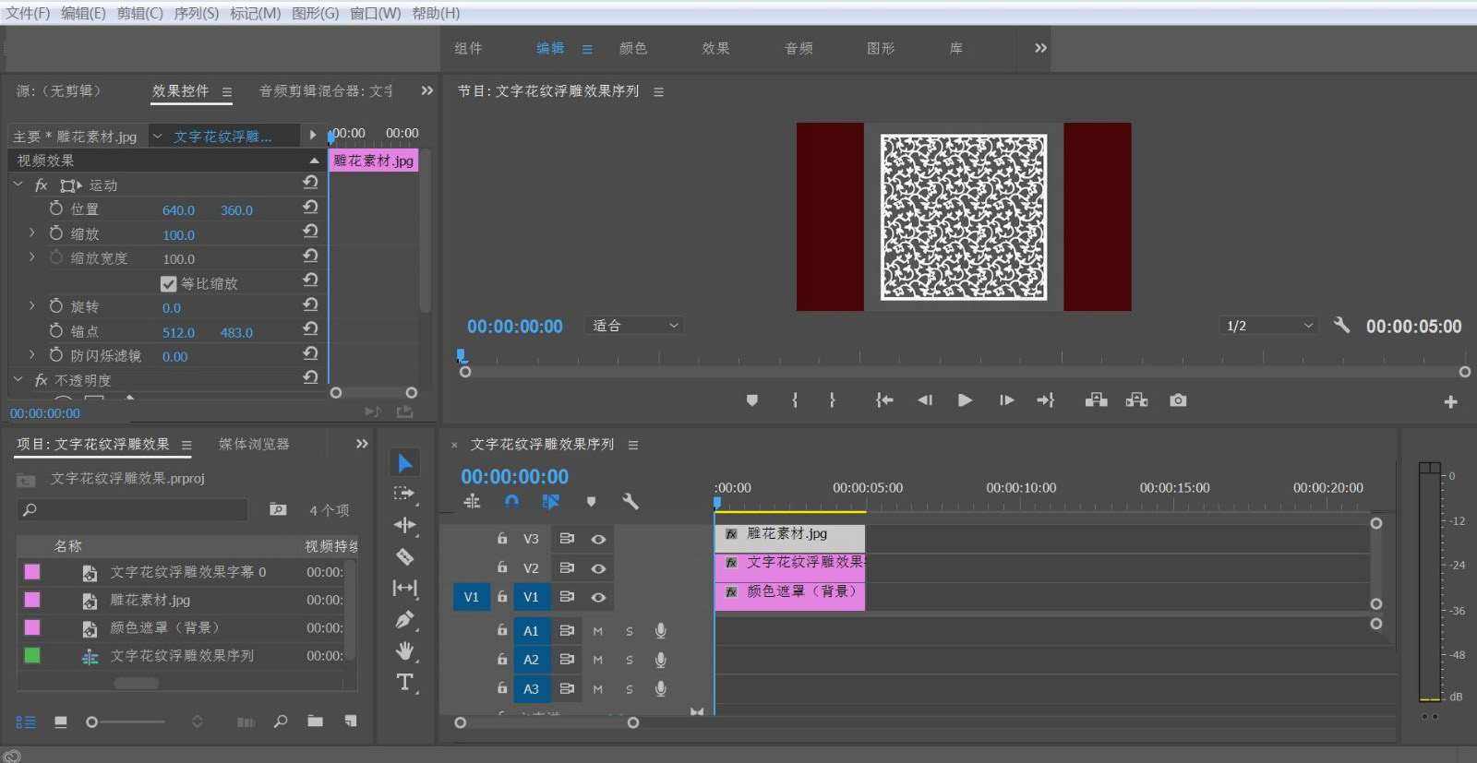
Task: Open the 序列(S) menu
Action: point(196,13)
